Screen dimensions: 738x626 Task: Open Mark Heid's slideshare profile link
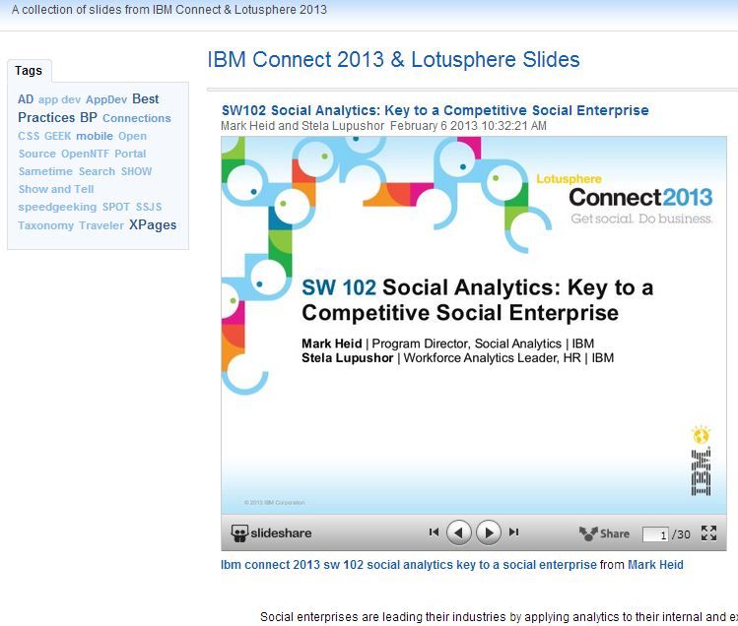coord(655,565)
